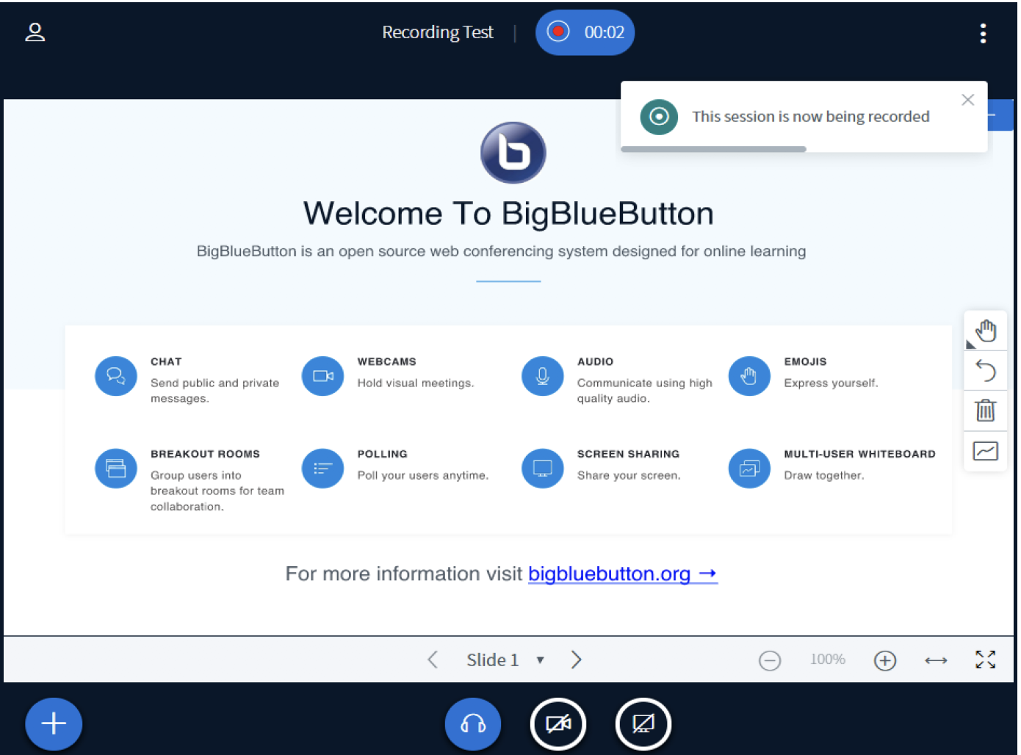
Task: Go to the previous slide
Action: (433, 660)
